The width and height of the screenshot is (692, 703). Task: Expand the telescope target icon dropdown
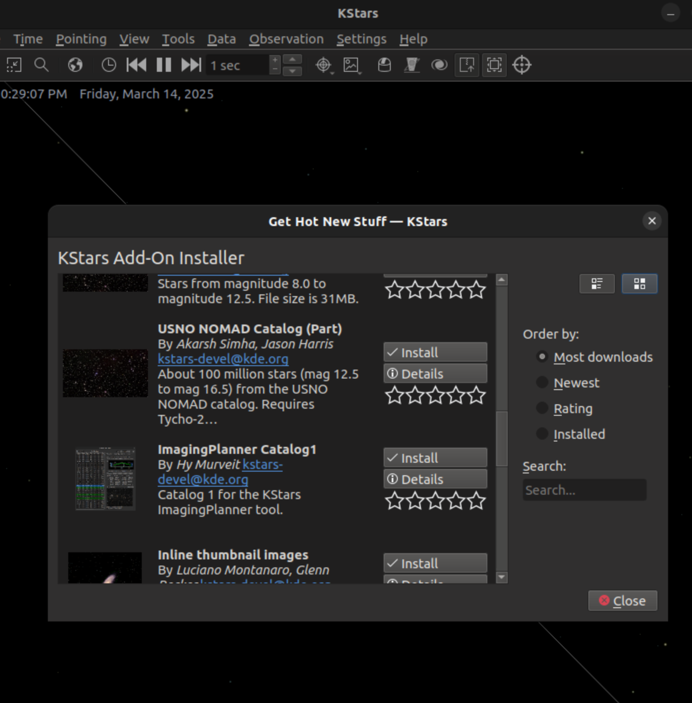(332, 72)
